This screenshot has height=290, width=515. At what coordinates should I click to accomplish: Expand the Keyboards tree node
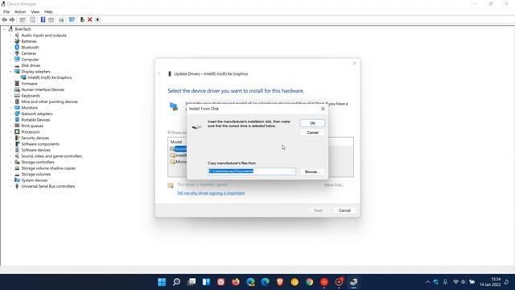pos(10,96)
